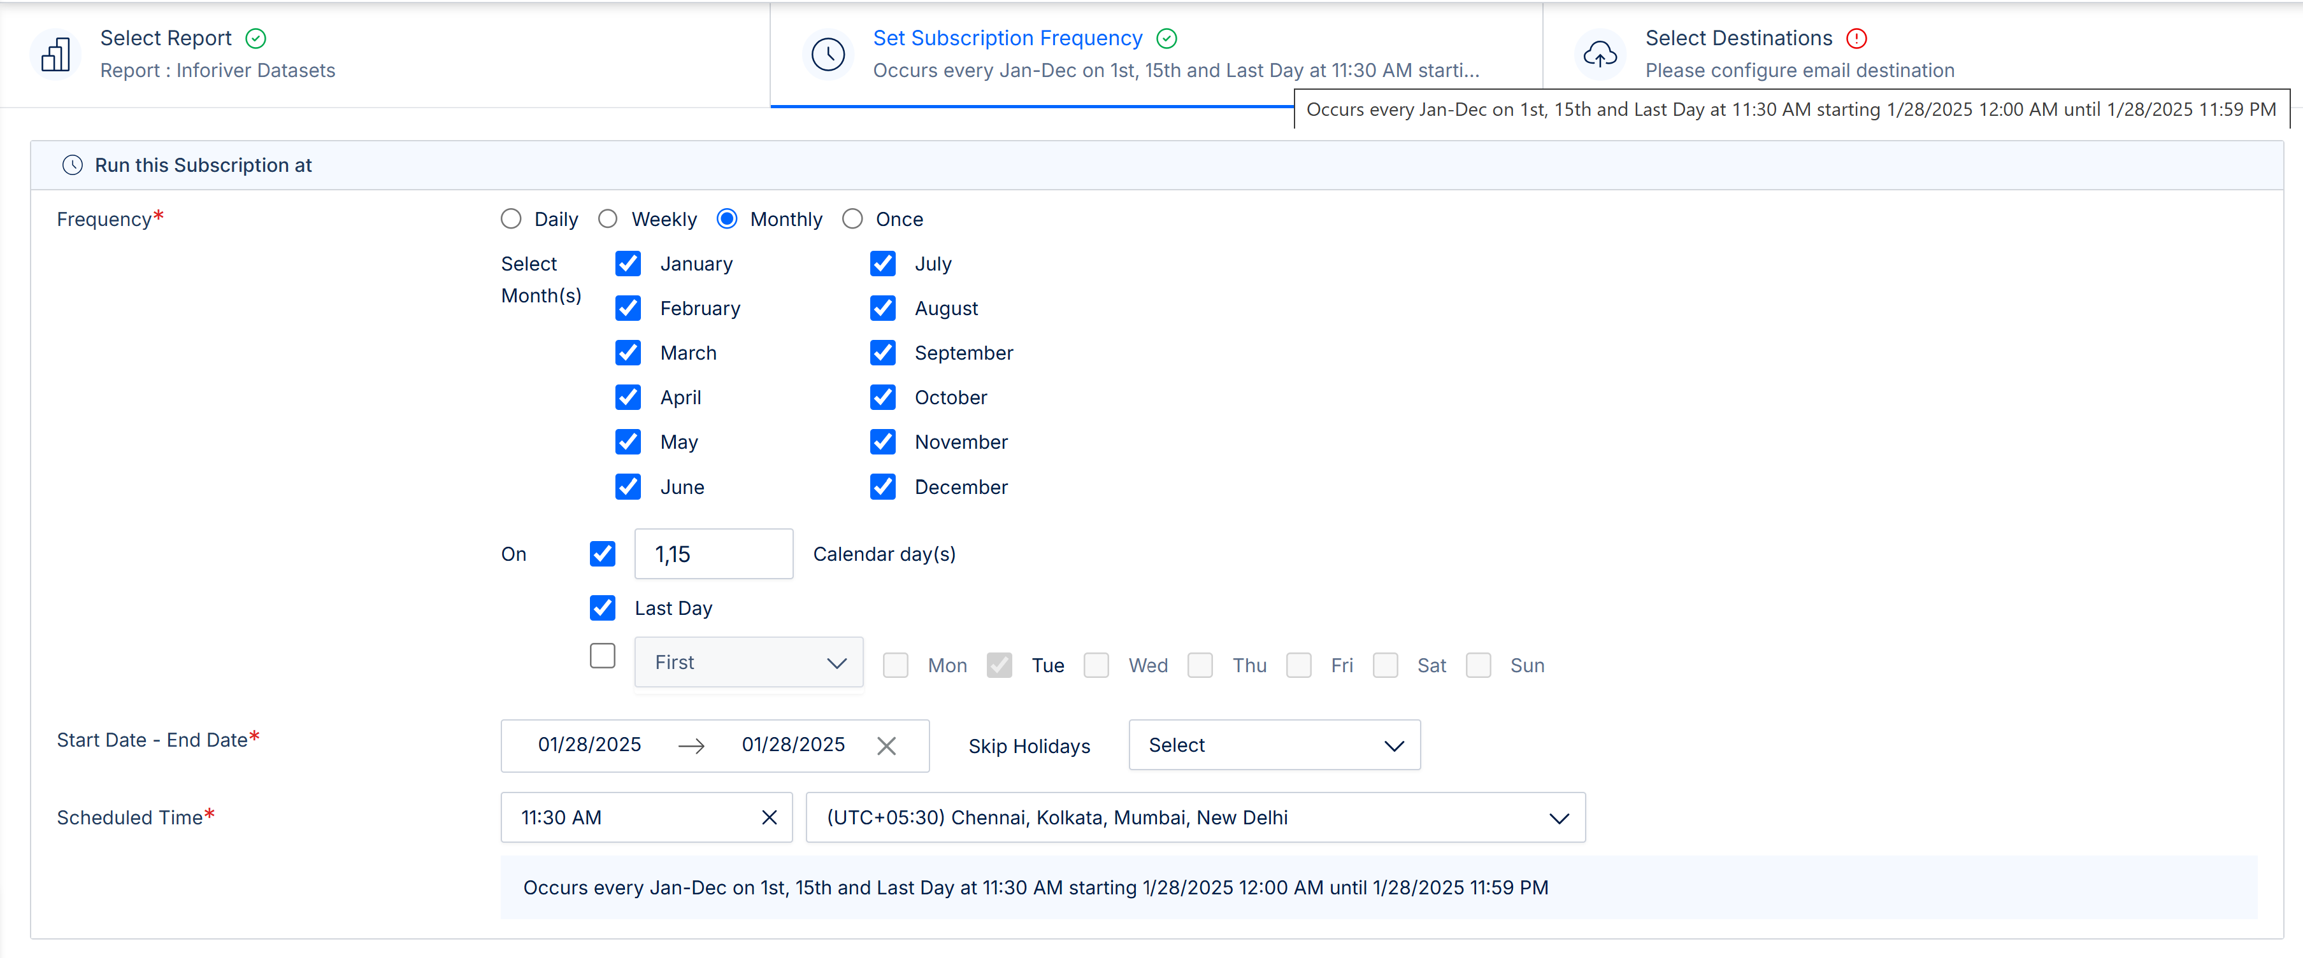2303x958 pixels.
Task: Click clock icon in Run this Subscription header
Action: (73, 166)
